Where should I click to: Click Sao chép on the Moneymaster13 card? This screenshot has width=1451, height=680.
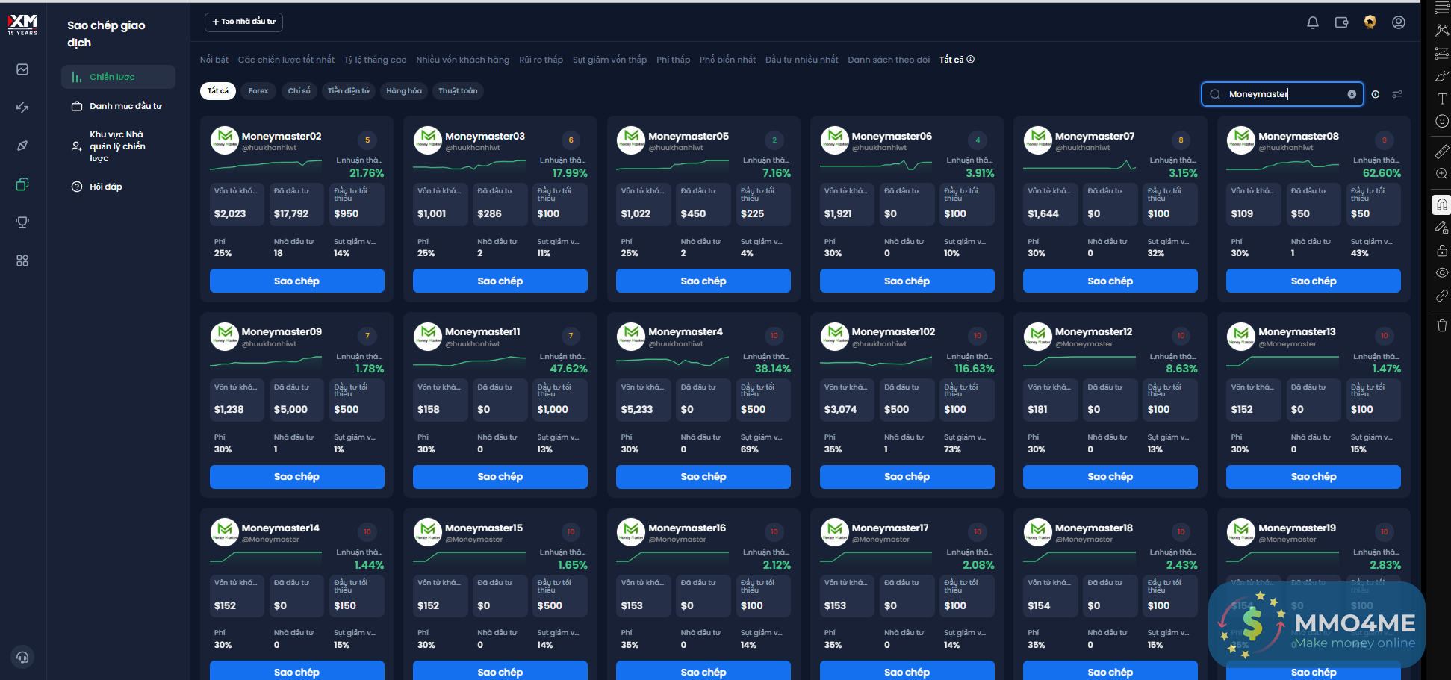(1314, 477)
